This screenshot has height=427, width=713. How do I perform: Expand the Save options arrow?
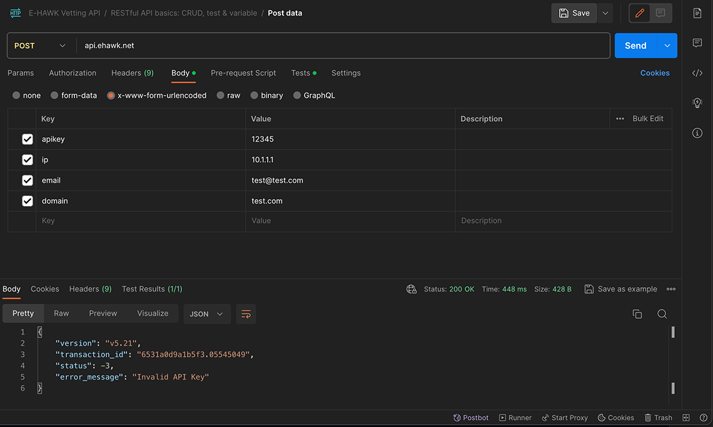click(x=605, y=12)
